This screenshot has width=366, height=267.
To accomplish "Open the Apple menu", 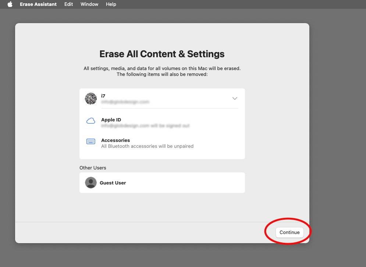I will [x=10, y=4].
